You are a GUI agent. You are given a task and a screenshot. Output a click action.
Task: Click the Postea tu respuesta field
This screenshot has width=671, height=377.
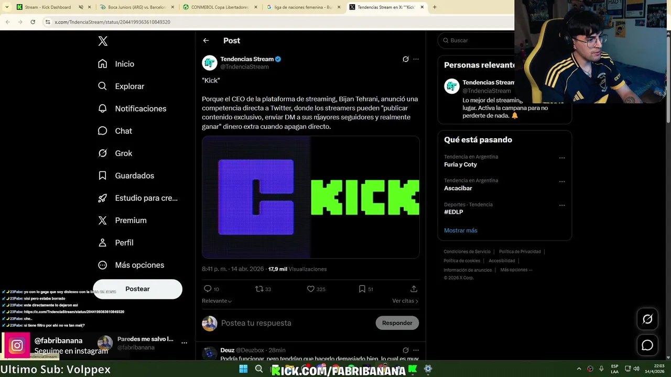(x=294, y=323)
